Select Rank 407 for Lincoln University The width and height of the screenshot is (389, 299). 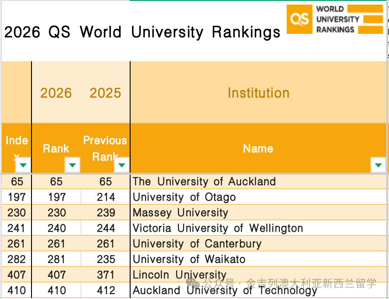56,275
